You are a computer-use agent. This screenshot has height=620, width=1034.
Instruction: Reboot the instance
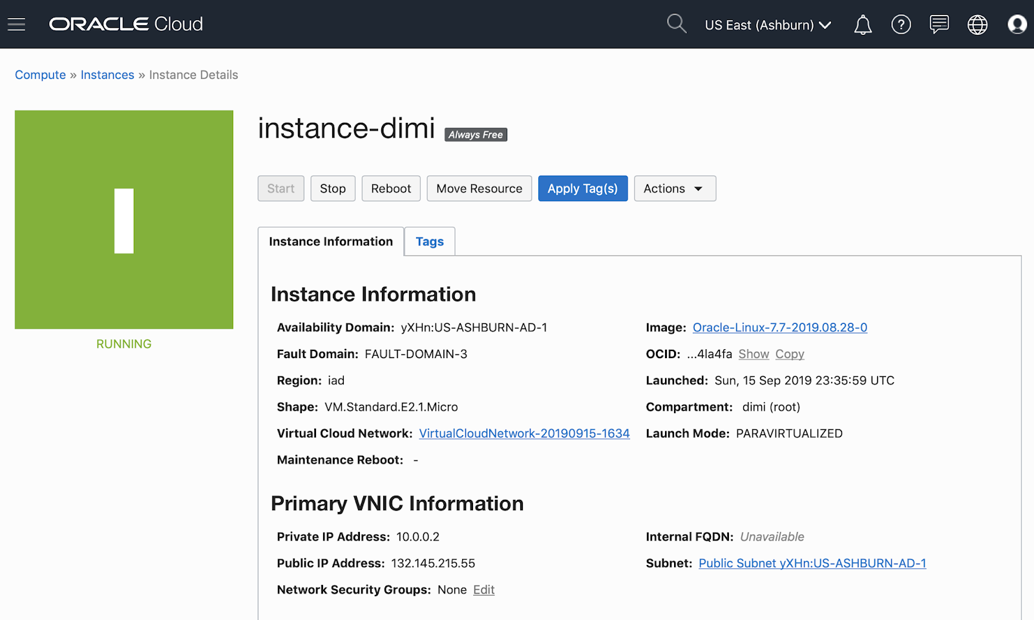390,188
